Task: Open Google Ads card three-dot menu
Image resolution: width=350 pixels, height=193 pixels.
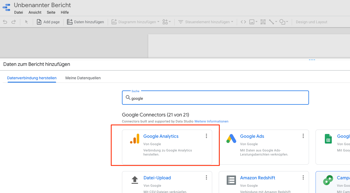Action: tap(303, 136)
